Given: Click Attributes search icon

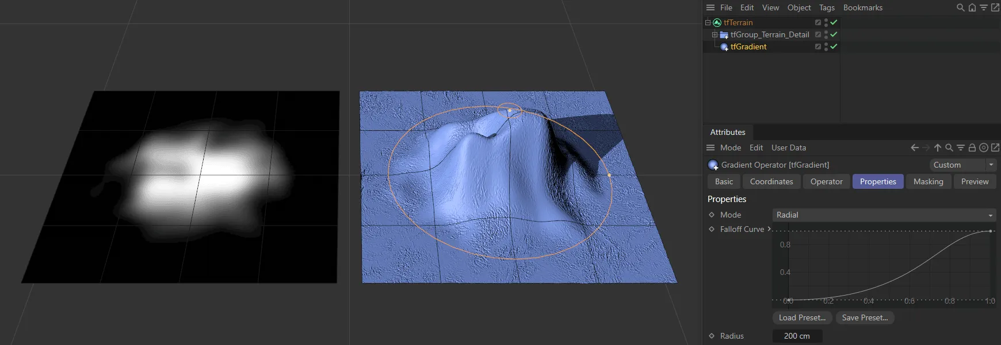Looking at the screenshot, I should click(949, 148).
